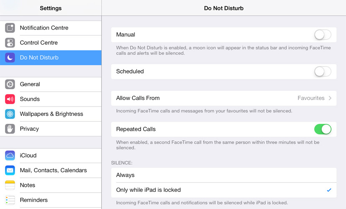
Task: Select the Always silence option
Action: (x=224, y=175)
